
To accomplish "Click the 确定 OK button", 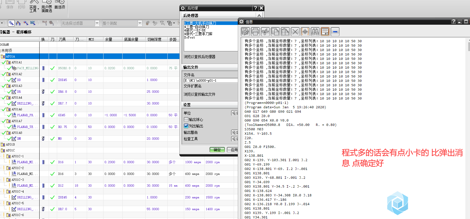I will [217, 150].
